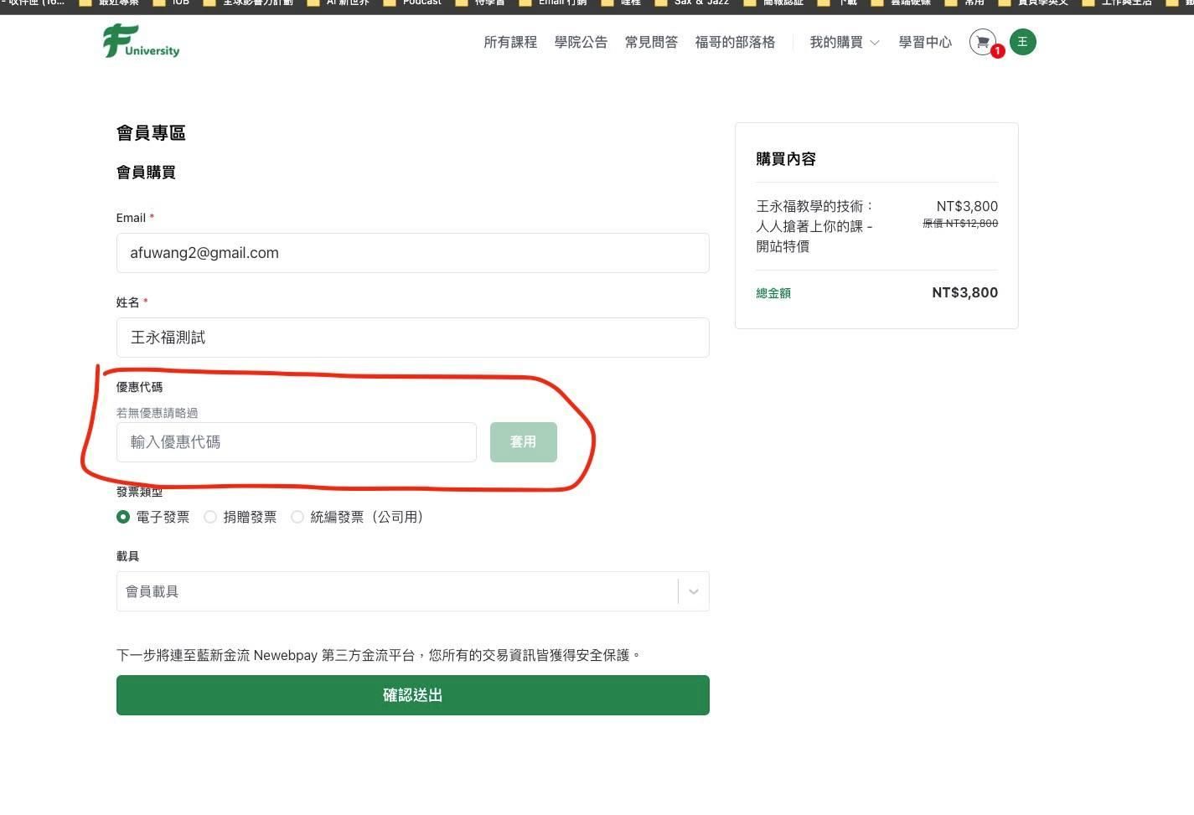Click the 輸入優惠代碼 input field
The image size is (1194, 815).
pyautogui.click(x=296, y=441)
